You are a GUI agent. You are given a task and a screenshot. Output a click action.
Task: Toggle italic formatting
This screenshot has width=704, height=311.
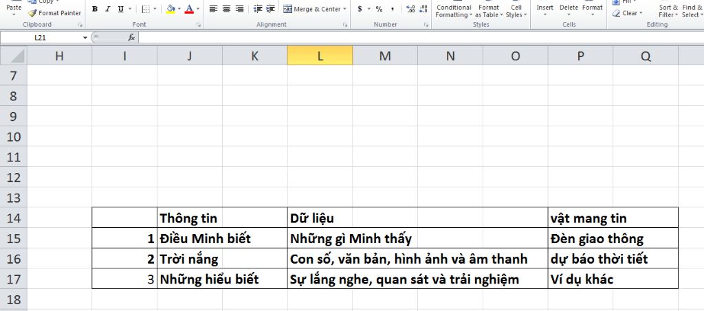coord(107,9)
